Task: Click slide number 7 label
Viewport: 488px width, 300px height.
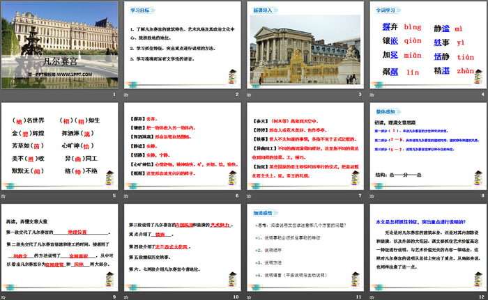Action: pyautogui.click(x=360, y=196)
